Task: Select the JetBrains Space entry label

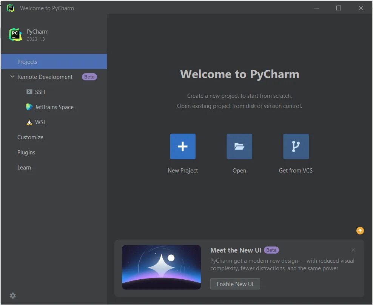Action: [54, 107]
